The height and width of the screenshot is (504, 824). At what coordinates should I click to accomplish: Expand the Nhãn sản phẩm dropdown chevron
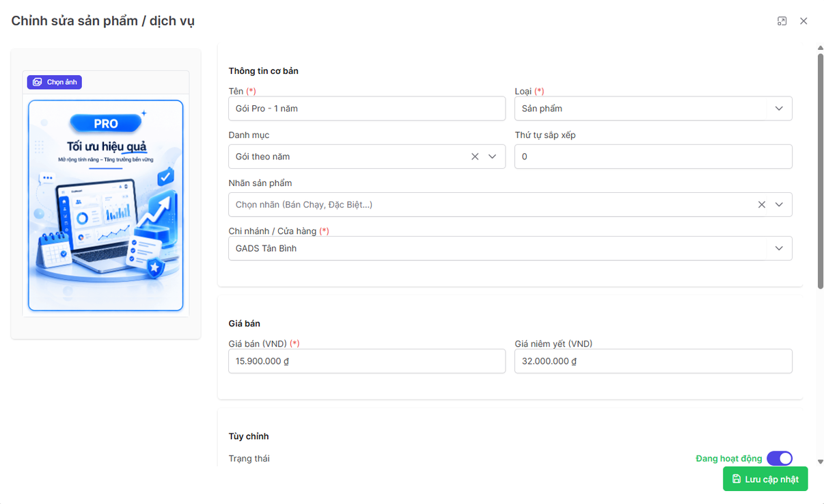779,204
